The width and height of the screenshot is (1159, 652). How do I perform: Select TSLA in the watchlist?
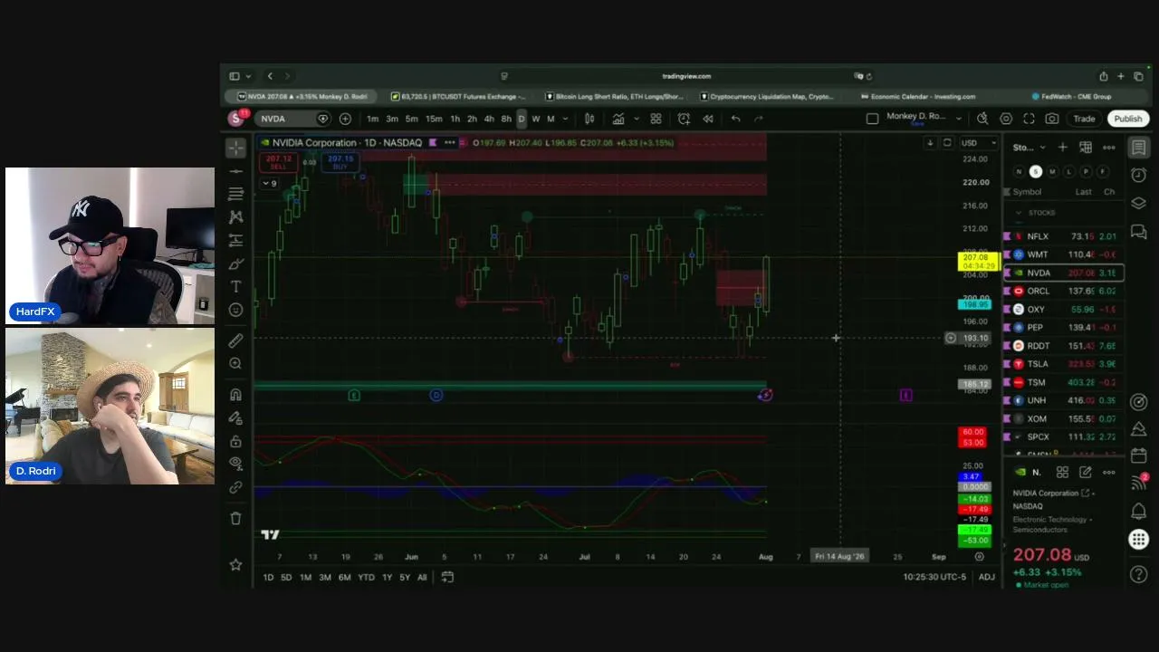click(x=1065, y=364)
